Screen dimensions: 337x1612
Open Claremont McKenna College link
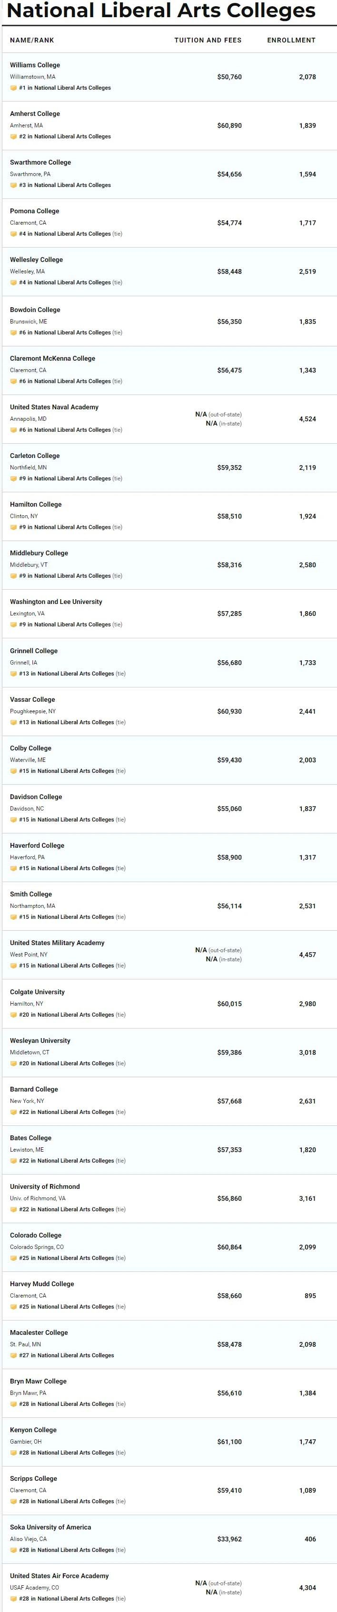(x=52, y=359)
